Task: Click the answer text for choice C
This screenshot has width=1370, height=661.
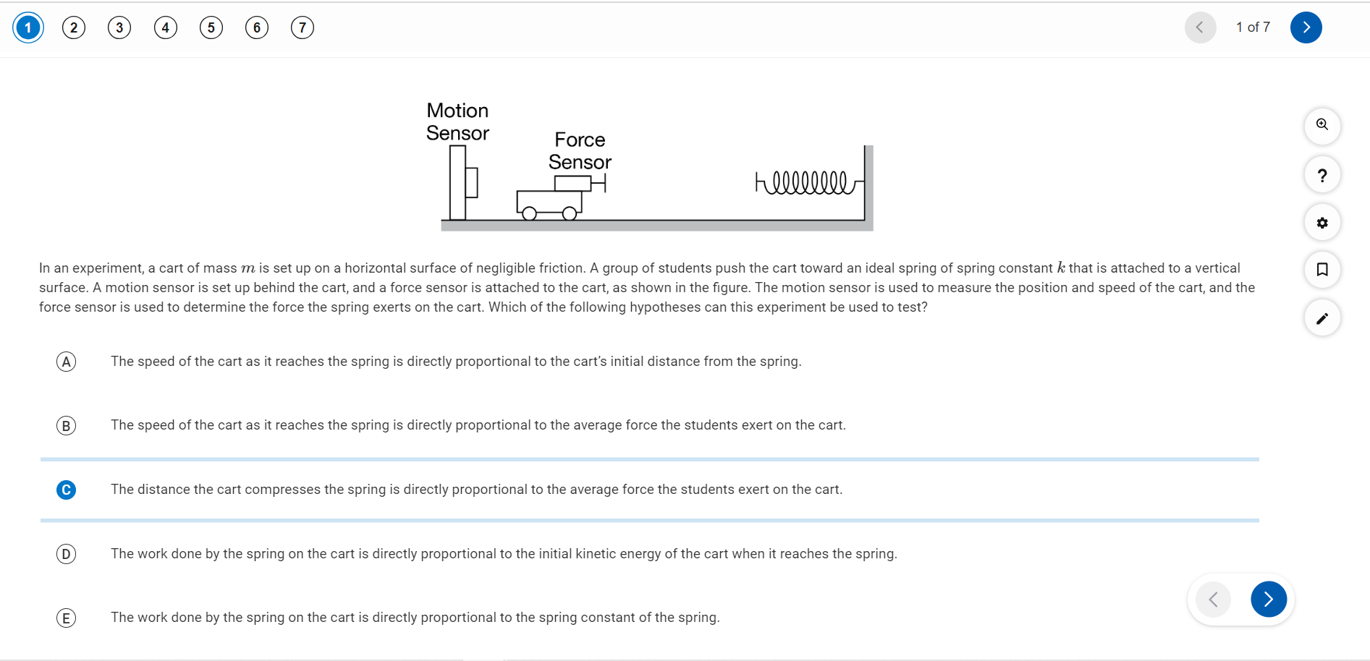Action: 476,490
